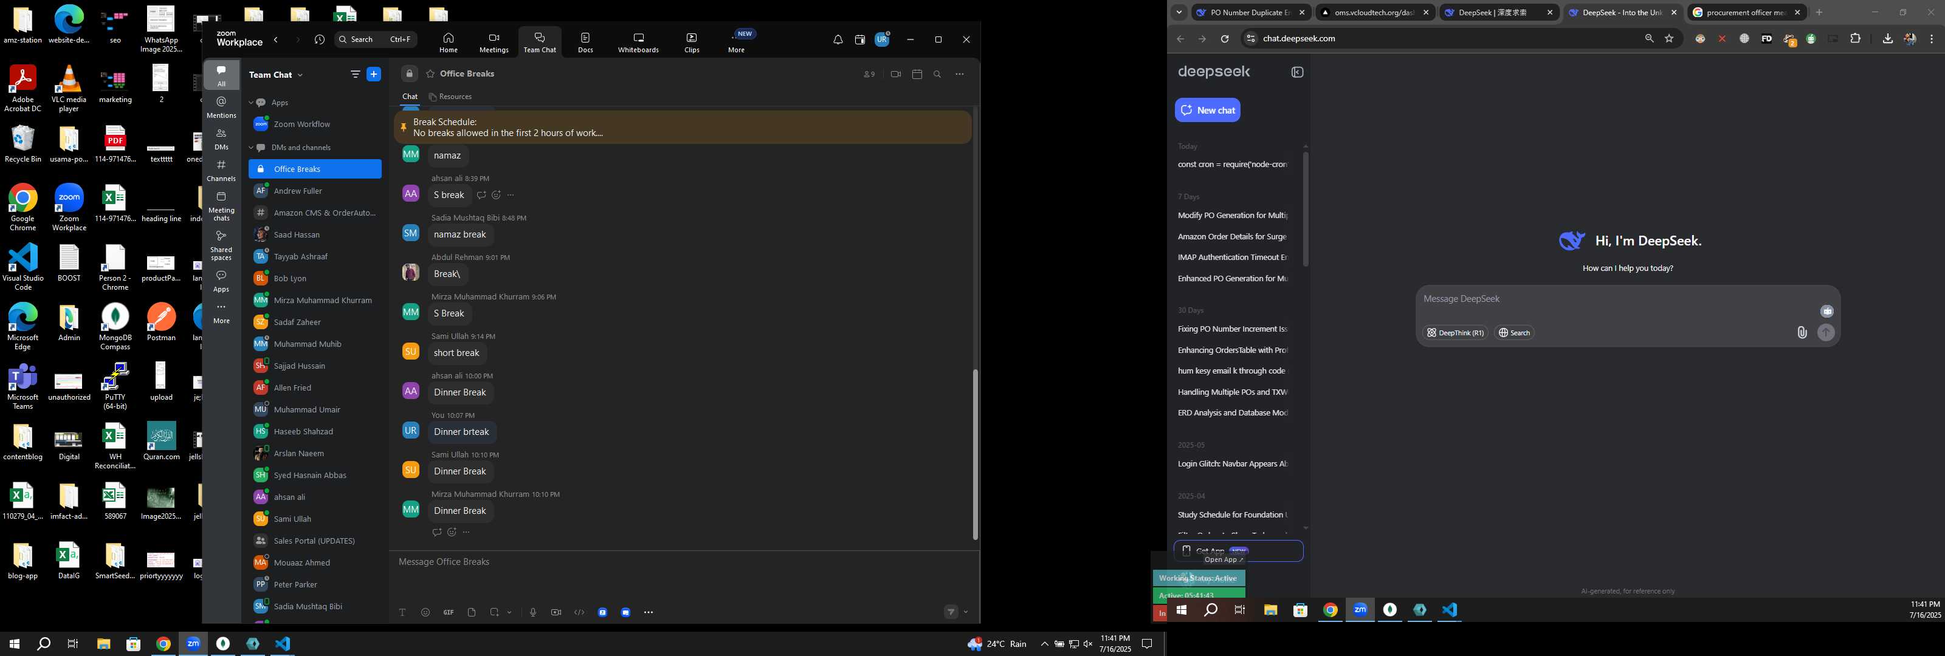Viewport: 1945px width, 656px height.
Task: Open the GIF picker in Zoom chat
Action: coord(449,612)
